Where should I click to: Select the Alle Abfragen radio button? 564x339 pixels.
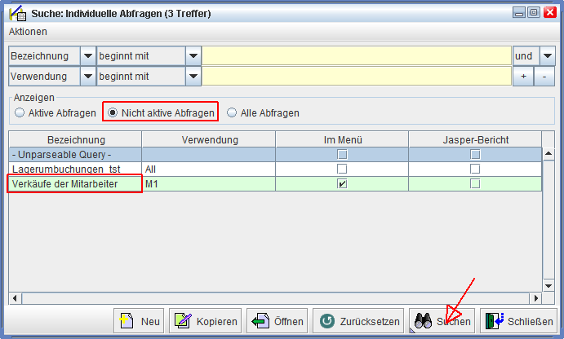(233, 113)
